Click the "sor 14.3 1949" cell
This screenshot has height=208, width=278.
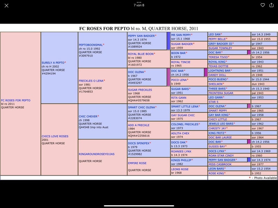click(x=264, y=34)
